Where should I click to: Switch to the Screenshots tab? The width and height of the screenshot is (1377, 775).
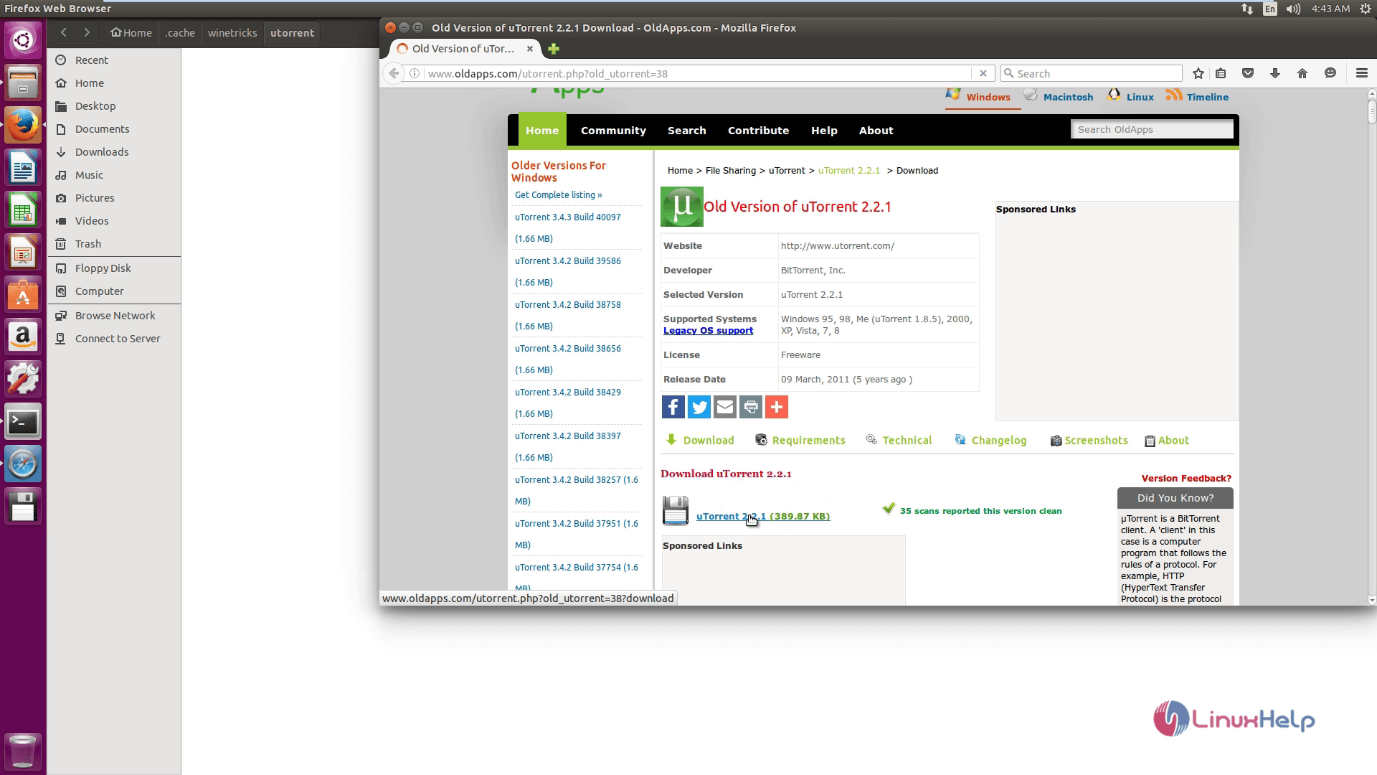point(1089,441)
